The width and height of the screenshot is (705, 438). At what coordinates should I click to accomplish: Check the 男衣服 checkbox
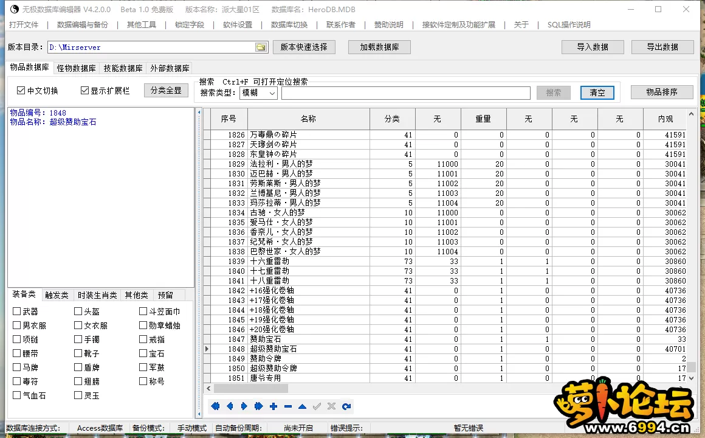(x=16, y=325)
